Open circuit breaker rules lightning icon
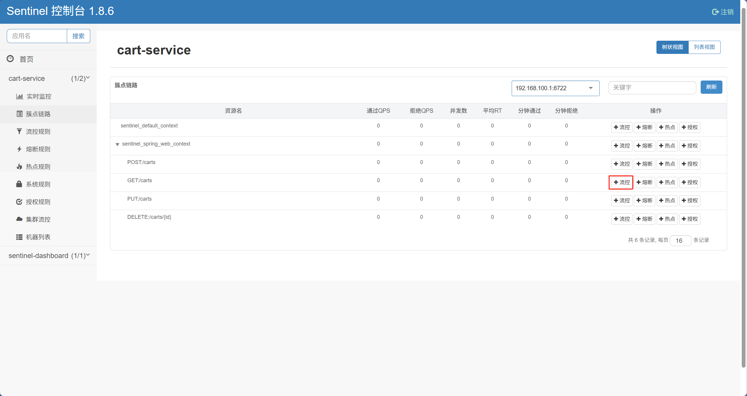Screen dimensions: 747x396 (x=19, y=149)
